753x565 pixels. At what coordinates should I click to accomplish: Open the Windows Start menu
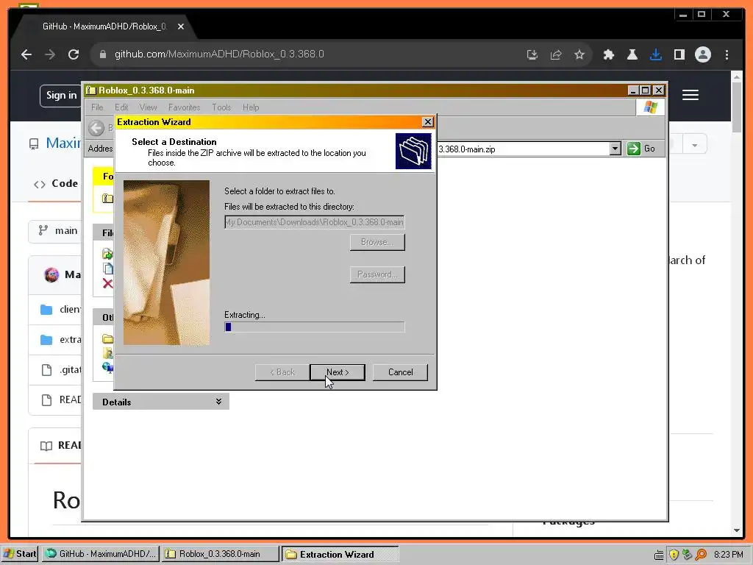coord(20,554)
